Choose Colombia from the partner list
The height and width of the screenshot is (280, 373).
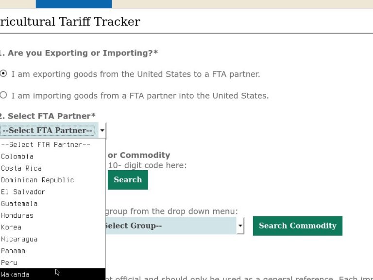[x=17, y=157]
